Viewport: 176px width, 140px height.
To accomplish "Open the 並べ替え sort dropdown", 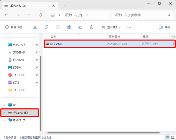I will (111, 27).
